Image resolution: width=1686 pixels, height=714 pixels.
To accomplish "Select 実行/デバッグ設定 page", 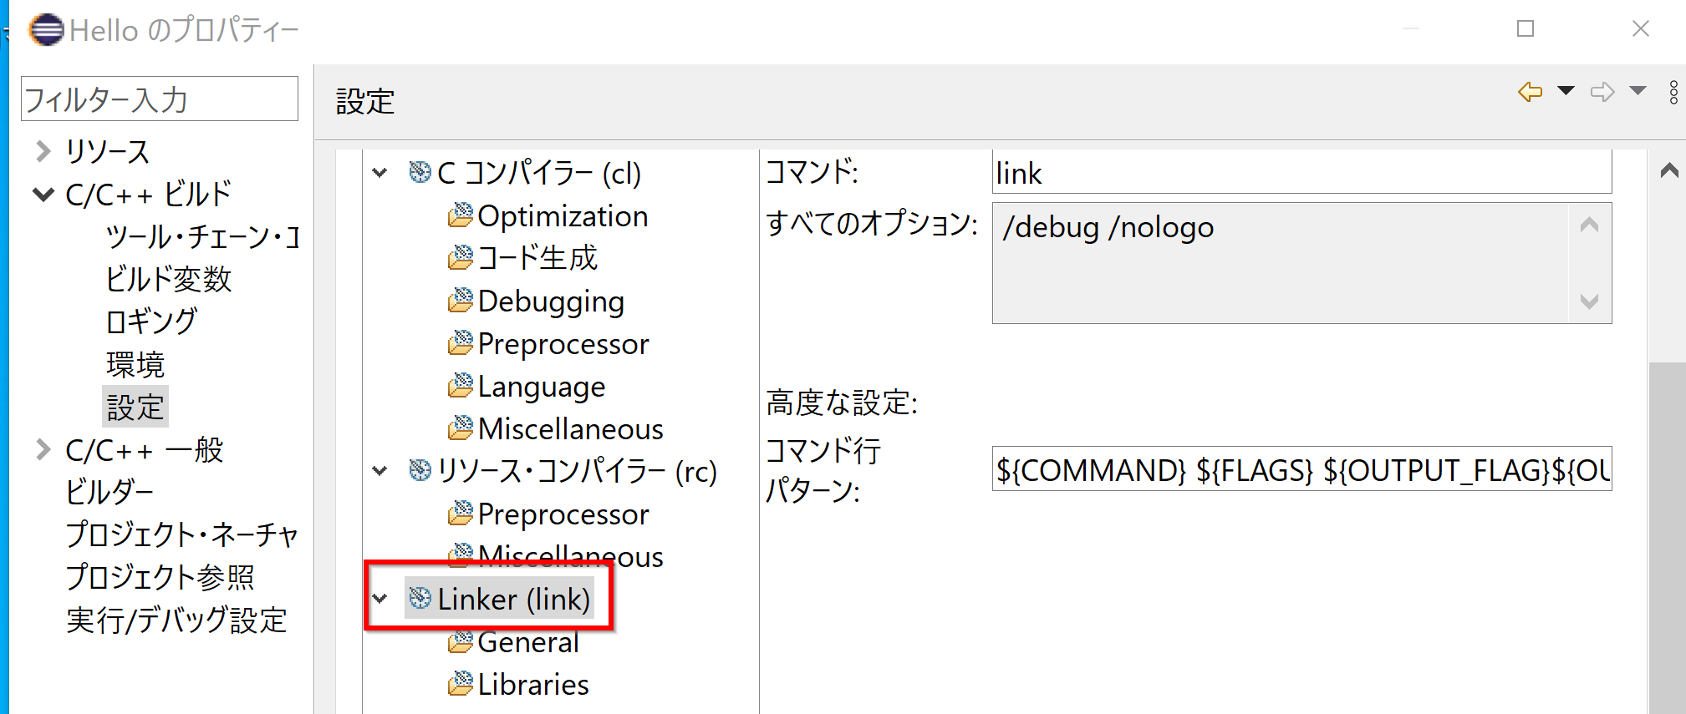I will [x=176, y=620].
